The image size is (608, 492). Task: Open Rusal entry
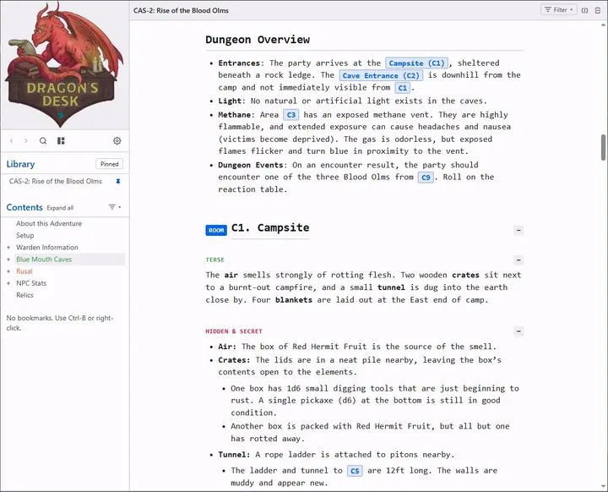24,271
